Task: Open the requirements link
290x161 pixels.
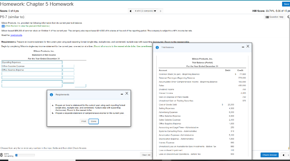Action: (x=16, y=35)
